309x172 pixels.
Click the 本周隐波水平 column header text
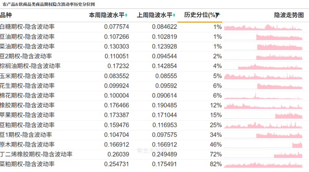(x=107, y=15)
